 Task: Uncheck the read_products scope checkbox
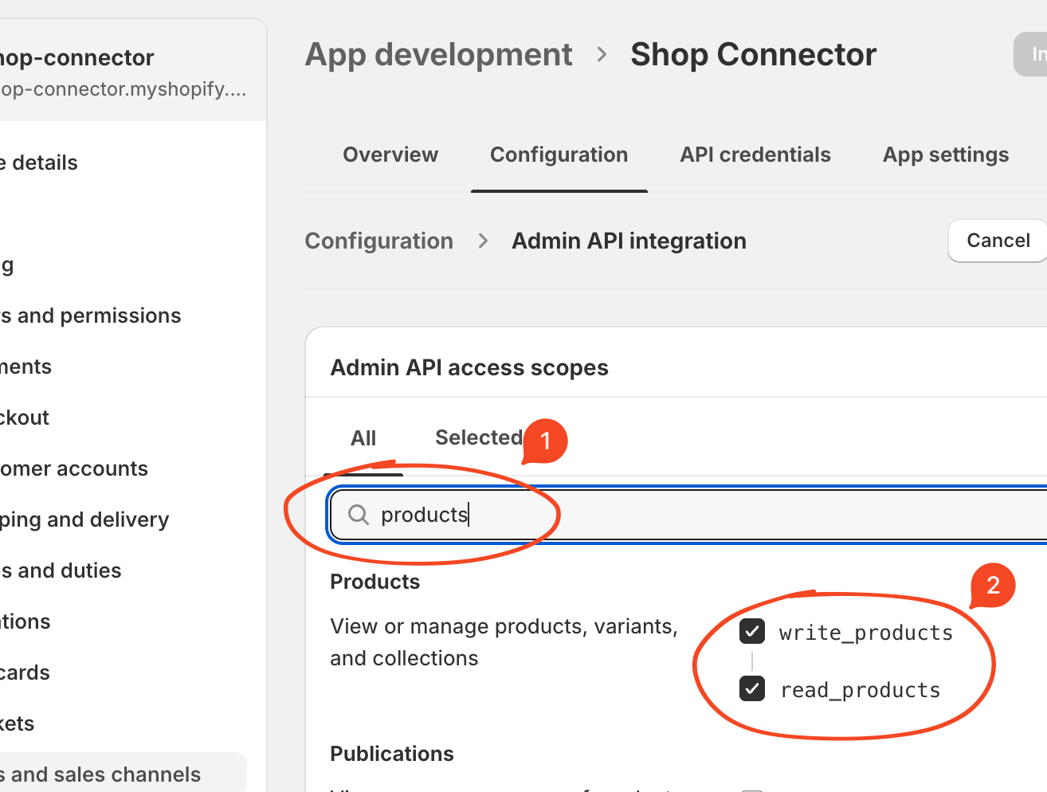click(x=752, y=688)
